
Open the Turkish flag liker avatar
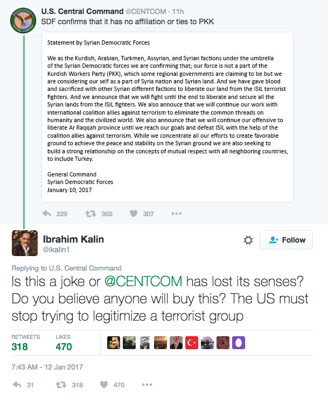[x=192, y=343]
